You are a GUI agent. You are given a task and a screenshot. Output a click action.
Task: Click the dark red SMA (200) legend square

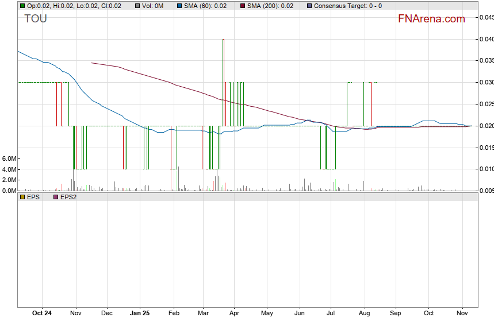pos(243,6)
